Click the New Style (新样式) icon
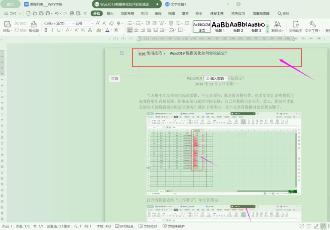330x230 pixels. click(278, 27)
